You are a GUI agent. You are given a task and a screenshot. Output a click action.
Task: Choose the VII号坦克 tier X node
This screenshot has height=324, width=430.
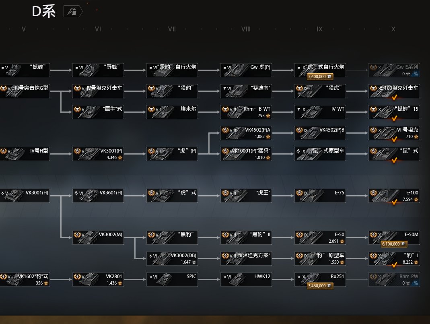pyautogui.click(x=394, y=133)
